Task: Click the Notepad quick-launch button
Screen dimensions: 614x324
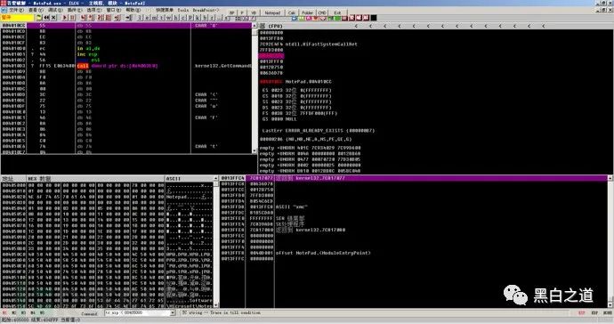Action: 272,12
